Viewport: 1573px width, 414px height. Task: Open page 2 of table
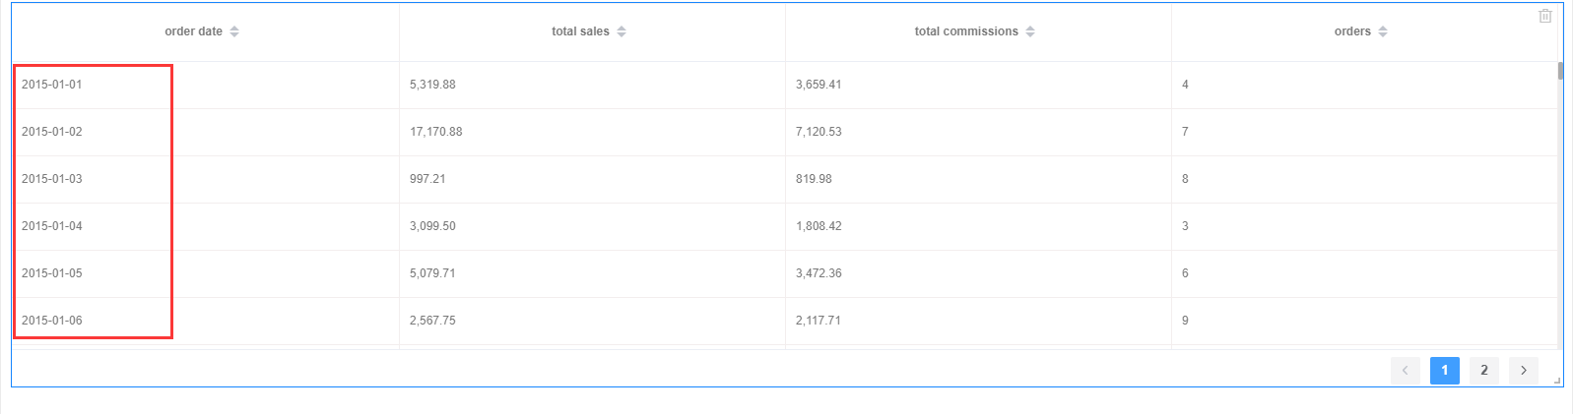click(1484, 370)
